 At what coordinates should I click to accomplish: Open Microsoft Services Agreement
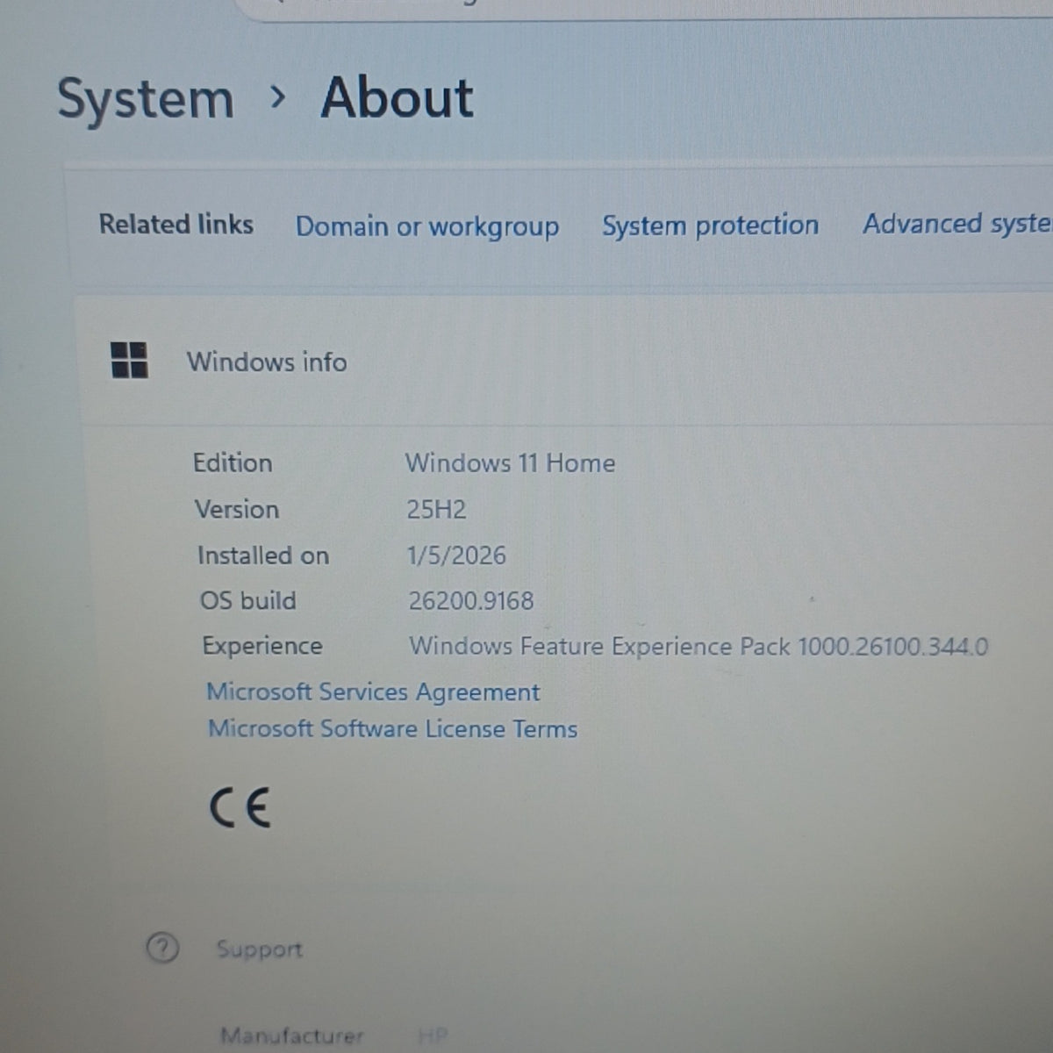click(373, 691)
